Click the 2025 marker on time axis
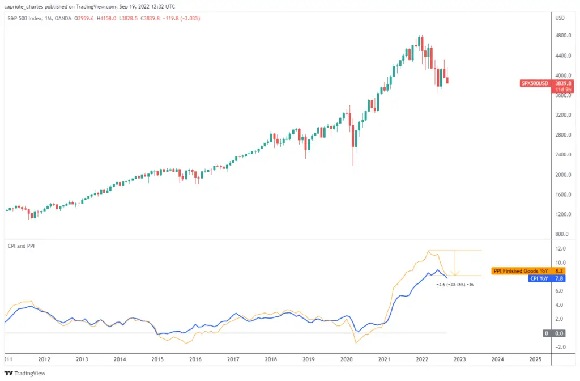Image resolution: width=580 pixels, height=381 pixels. point(535,359)
